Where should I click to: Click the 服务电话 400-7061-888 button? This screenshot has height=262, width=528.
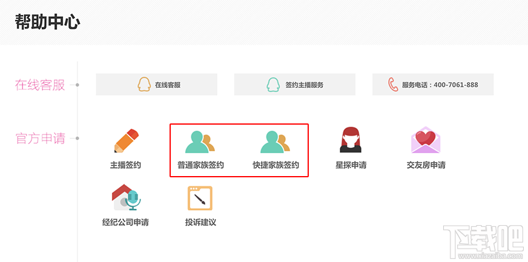(x=433, y=85)
